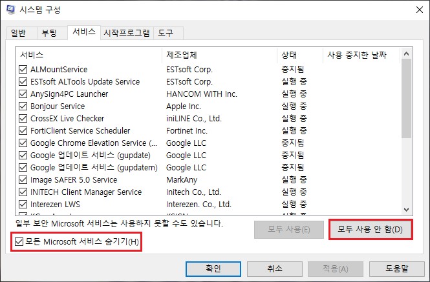This screenshot has width=430, height=282.
Task: Toggle Bonjour Service checkbox
Action: [x=23, y=106]
